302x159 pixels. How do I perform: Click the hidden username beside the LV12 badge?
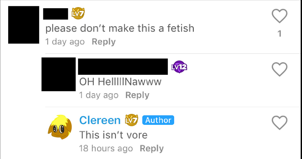(123, 66)
